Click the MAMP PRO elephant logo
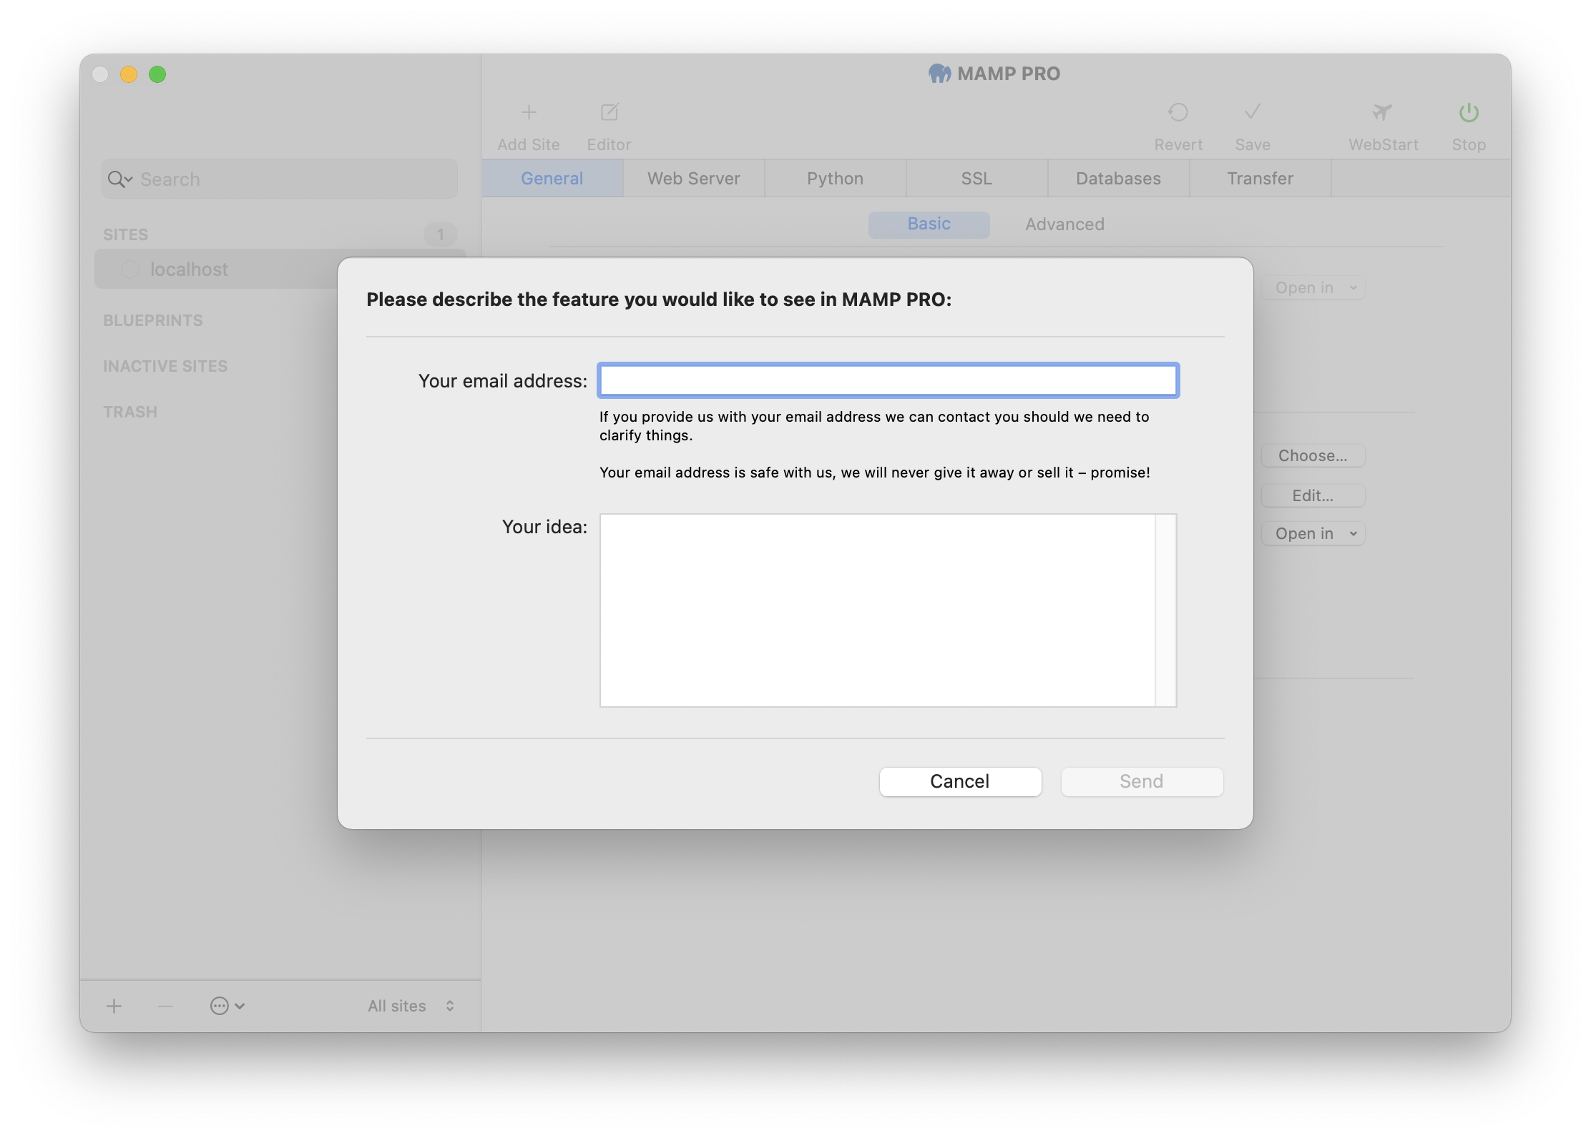 pos(939,74)
